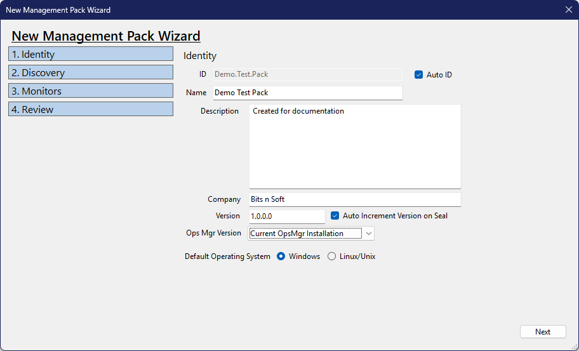Select Windows as default operating system

tap(281, 256)
